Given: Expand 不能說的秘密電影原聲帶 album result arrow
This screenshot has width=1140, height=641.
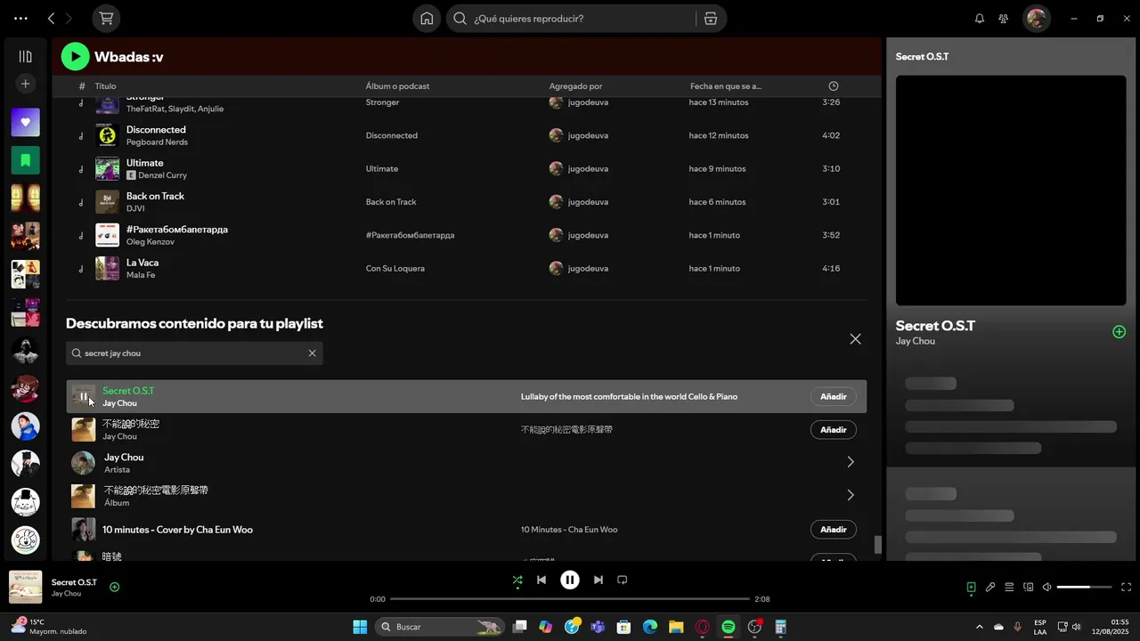Looking at the screenshot, I should 850,495.
